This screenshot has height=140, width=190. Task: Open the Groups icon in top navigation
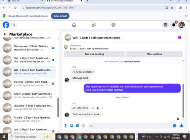click(x=113, y=25)
